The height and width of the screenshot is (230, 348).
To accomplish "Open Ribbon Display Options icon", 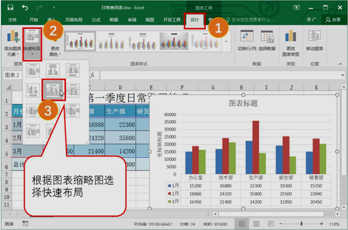I will pyautogui.click(x=297, y=7).
